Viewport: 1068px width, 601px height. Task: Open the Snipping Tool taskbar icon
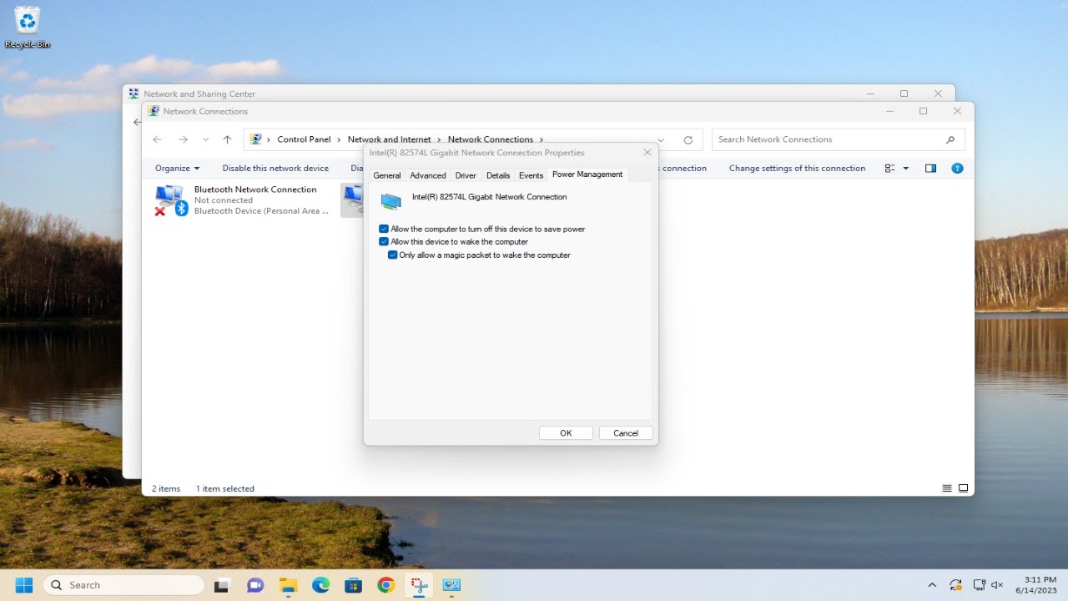point(418,585)
